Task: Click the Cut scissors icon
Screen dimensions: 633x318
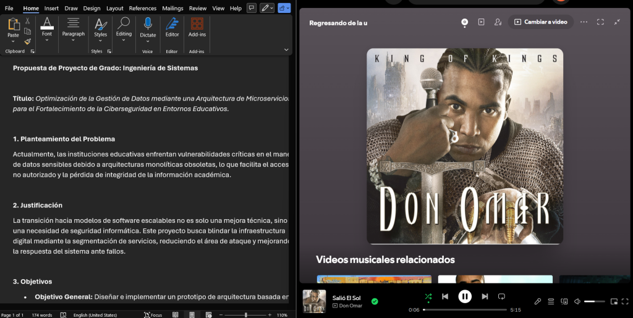Action: coord(27,21)
